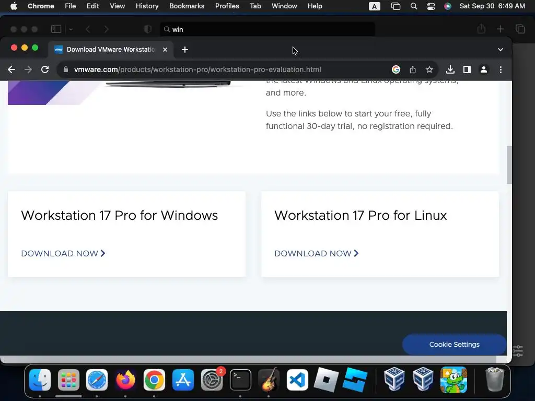Expand the Safari sidebar dropdown chevron

click(x=71, y=29)
